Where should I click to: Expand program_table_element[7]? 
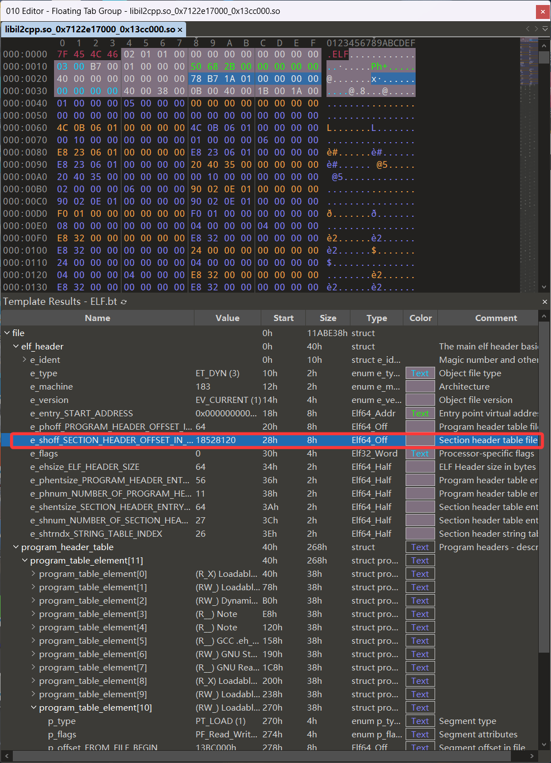[x=33, y=667]
